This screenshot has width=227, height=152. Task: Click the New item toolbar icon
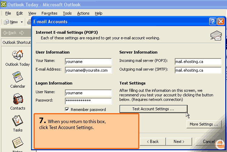(x=6, y=22)
